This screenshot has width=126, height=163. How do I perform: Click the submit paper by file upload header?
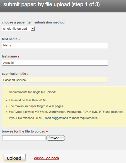coord(52,5)
